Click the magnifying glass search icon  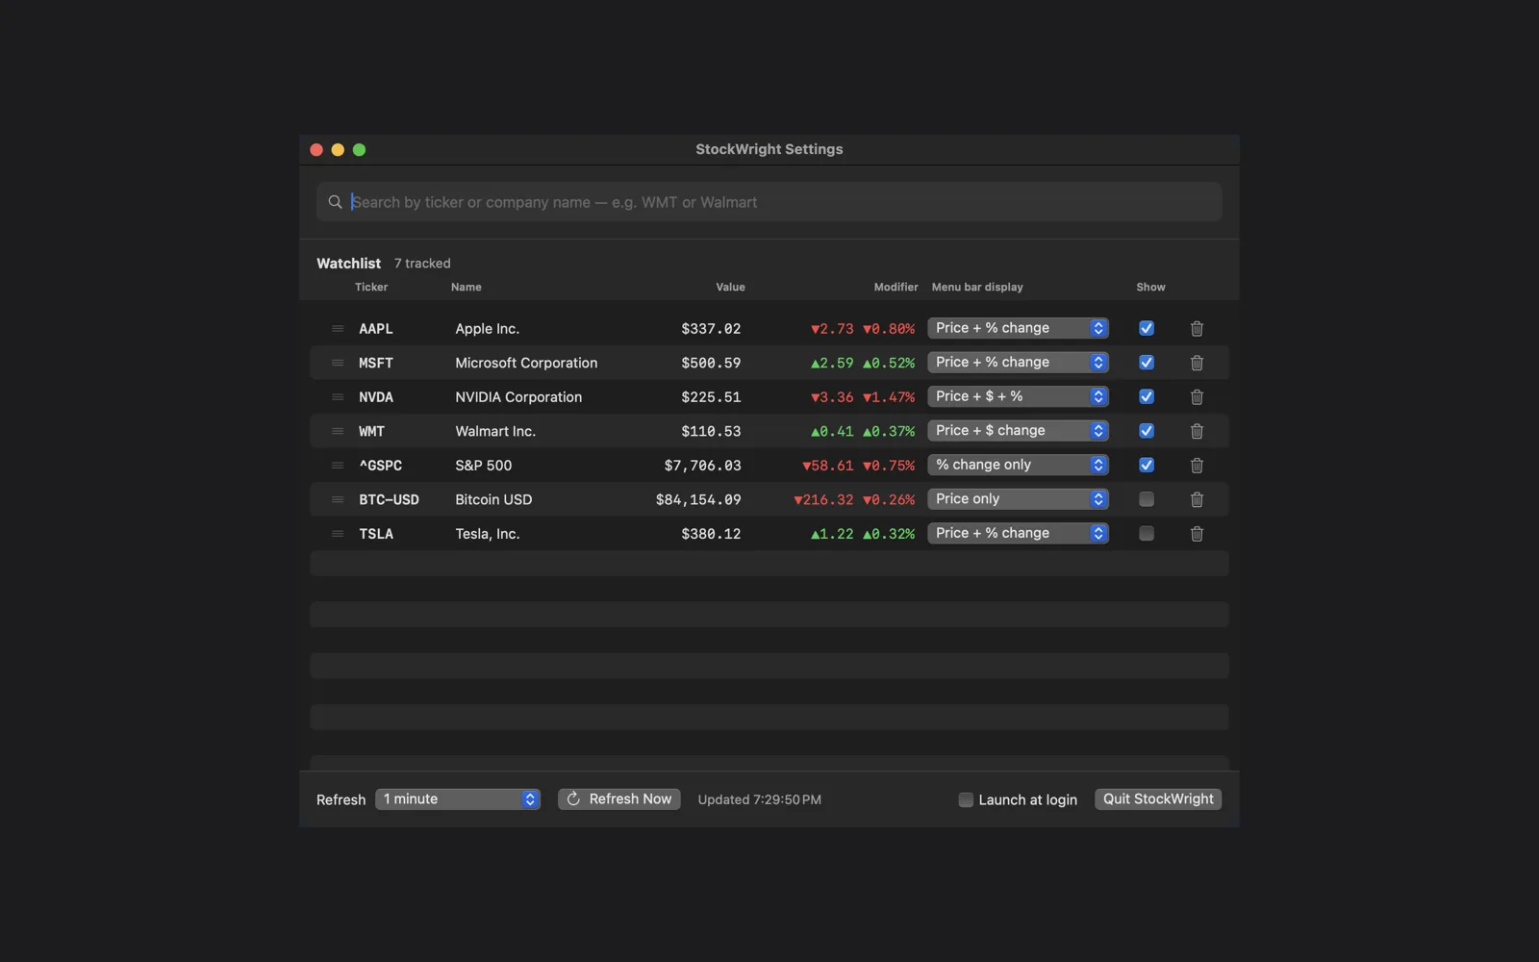click(335, 202)
